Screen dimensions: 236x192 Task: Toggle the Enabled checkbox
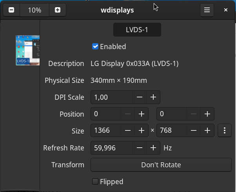(x=95, y=47)
